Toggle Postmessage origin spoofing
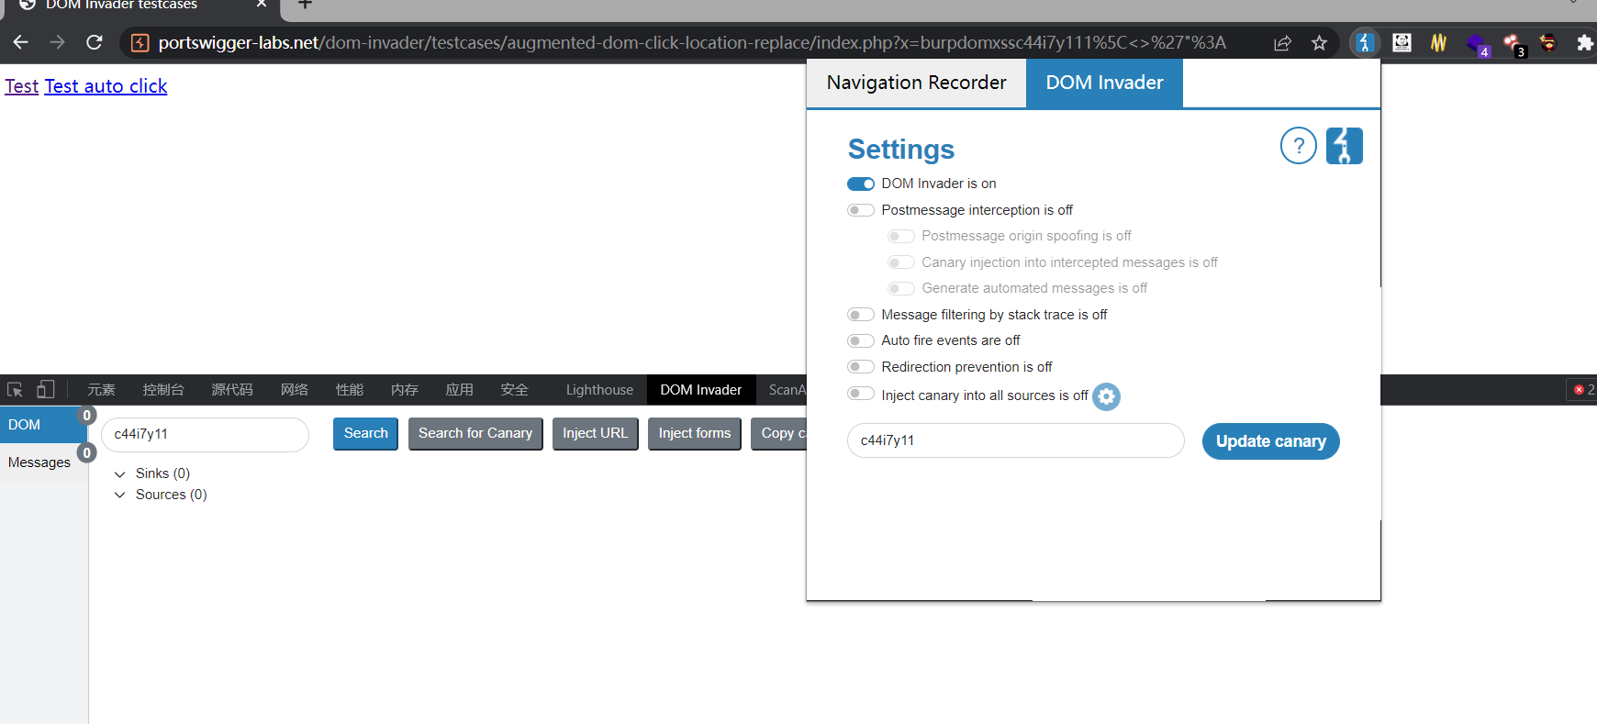The height and width of the screenshot is (724, 1597). coord(901,236)
